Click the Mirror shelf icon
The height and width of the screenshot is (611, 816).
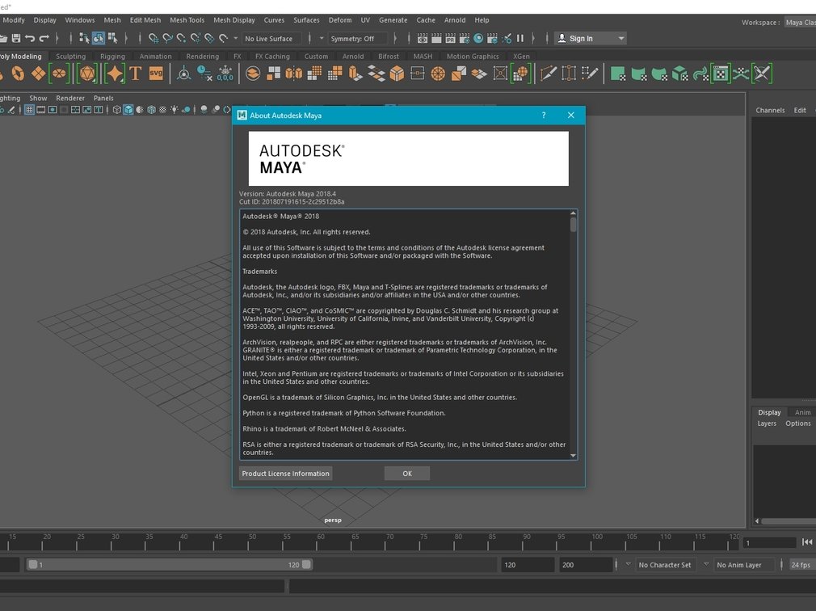tap(293, 74)
